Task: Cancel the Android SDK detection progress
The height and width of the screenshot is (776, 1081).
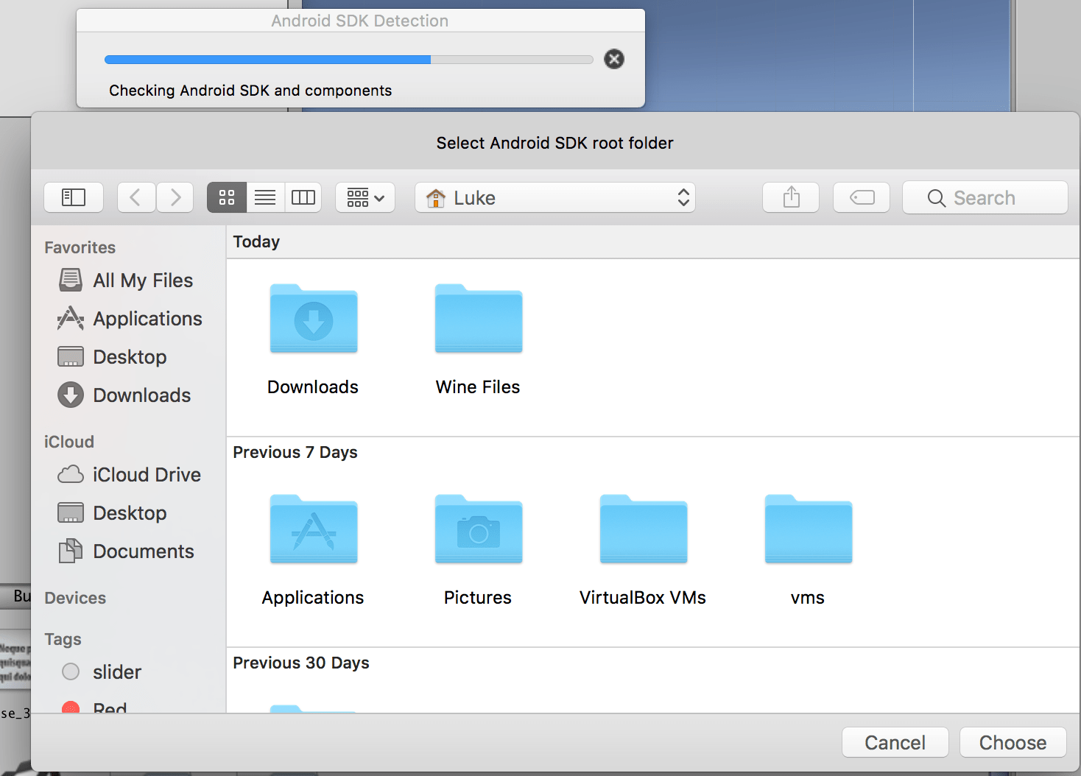Action: [x=613, y=59]
